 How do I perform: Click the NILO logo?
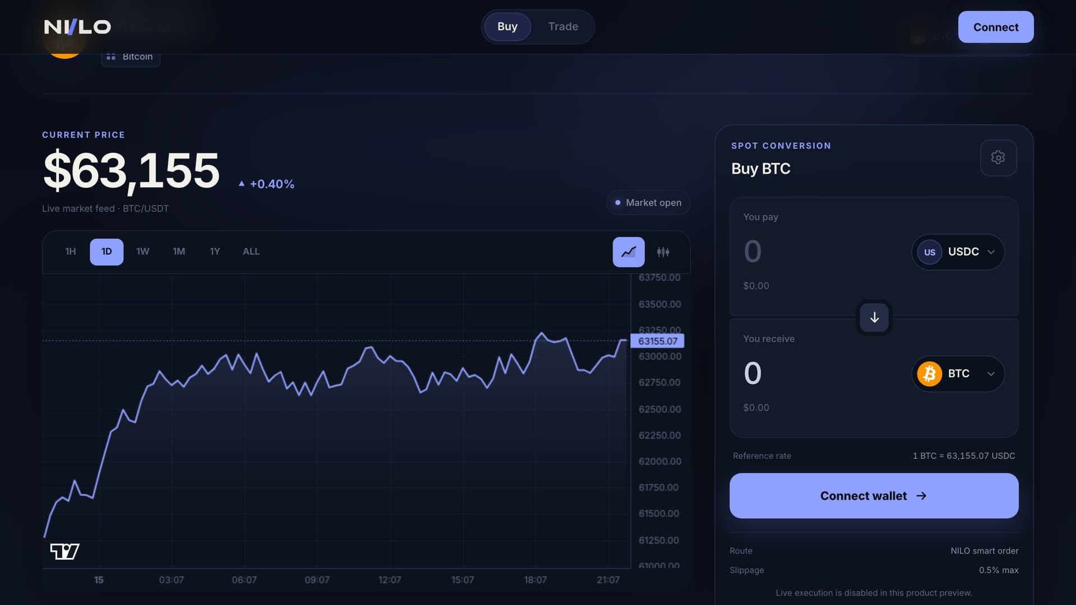pos(77,27)
